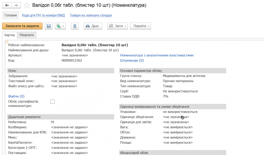Open the document list icon button

coord(75,26)
